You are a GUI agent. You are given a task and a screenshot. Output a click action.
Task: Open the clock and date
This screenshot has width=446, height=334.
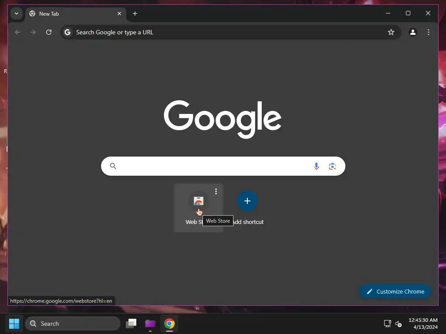423,324
